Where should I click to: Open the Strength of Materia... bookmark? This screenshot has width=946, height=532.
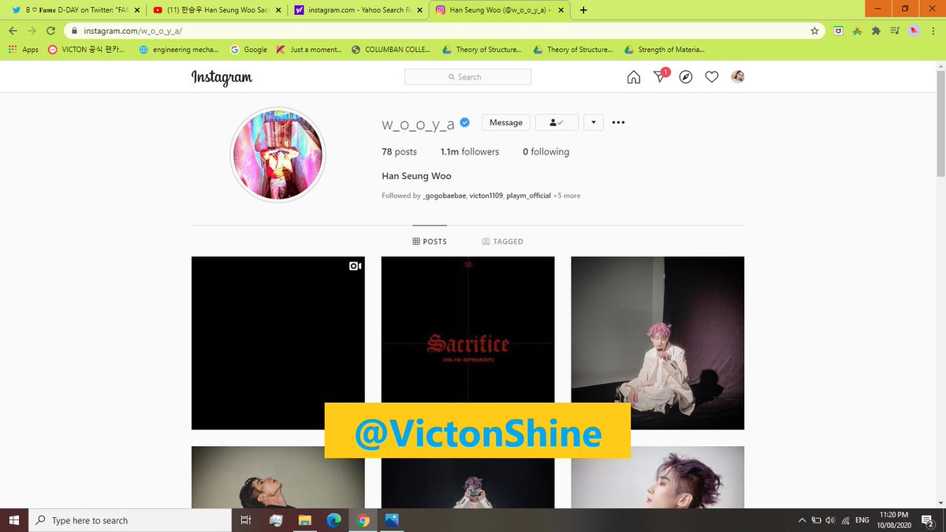coord(665,49)
